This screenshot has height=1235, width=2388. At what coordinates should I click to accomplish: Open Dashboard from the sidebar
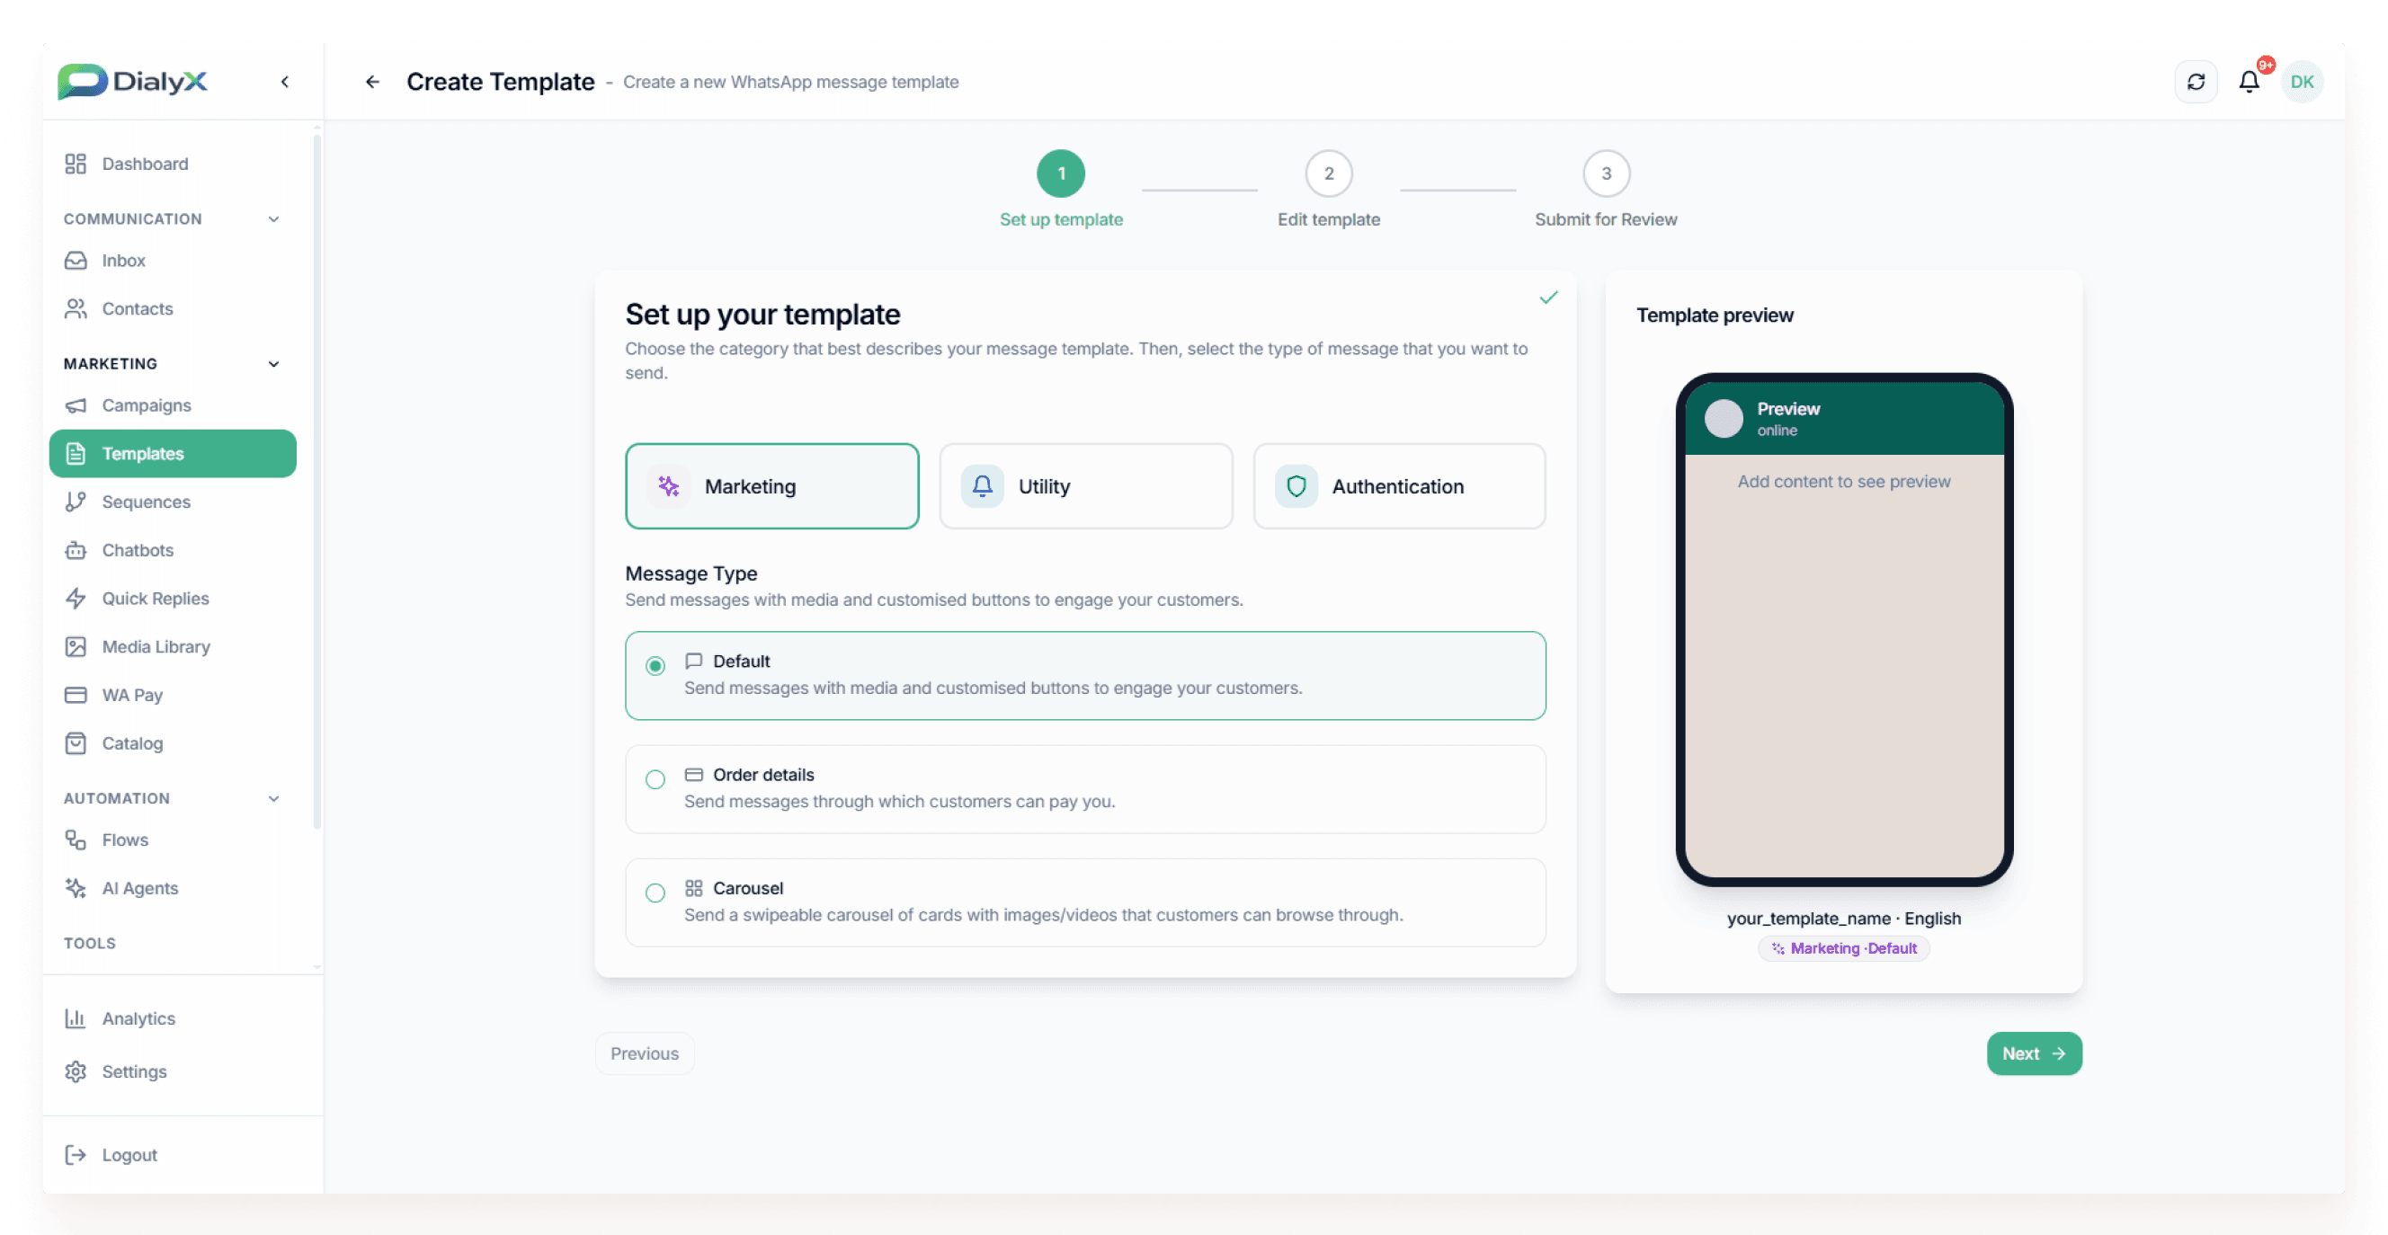pyautogui.click(x=174, y=164)
